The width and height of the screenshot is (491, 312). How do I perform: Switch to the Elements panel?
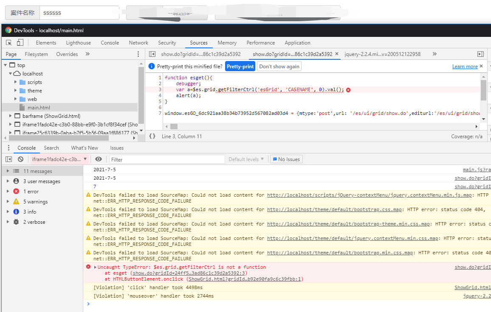(46, 43)
